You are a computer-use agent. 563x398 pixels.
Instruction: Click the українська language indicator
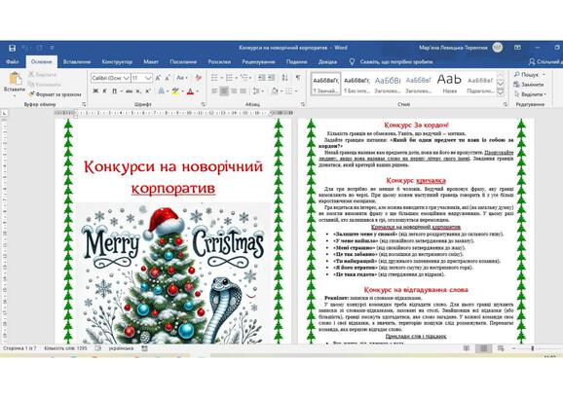coord(121,348)
